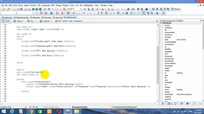Click the first green globe preview icon

(x=33, y=9)
